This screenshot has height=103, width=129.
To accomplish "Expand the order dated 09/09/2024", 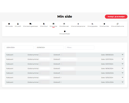I will (x=123, y=55).
